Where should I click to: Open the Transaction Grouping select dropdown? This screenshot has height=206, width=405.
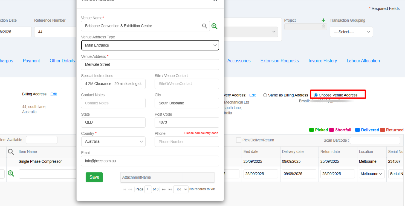(351, 32)
